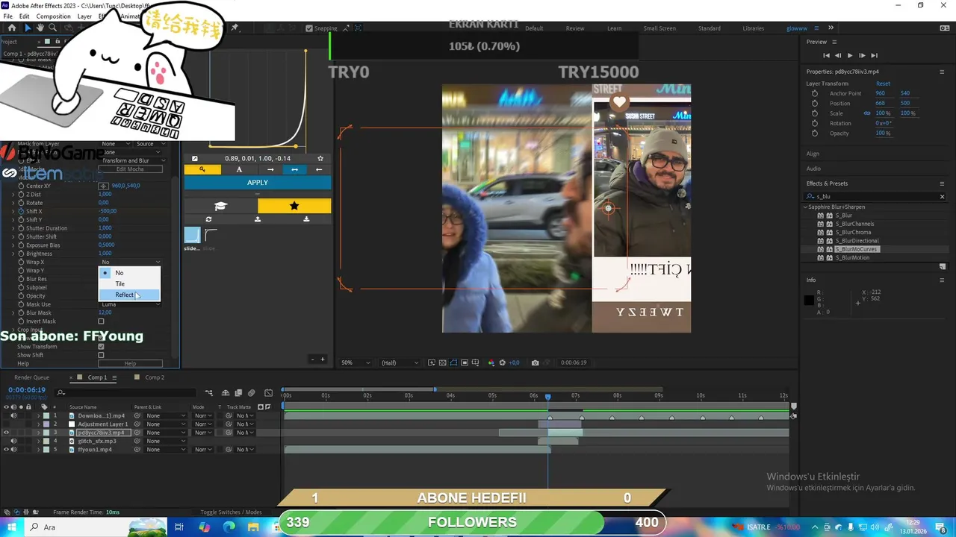The height and width of the screenshot is (537, 956).
Task: Expand the glitch_sfx.mp3 layer
Action: coord(38,442)
